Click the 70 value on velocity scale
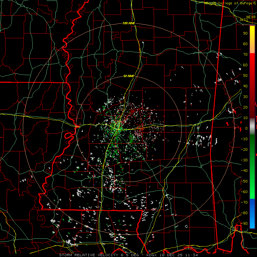 tap(245, 55)
